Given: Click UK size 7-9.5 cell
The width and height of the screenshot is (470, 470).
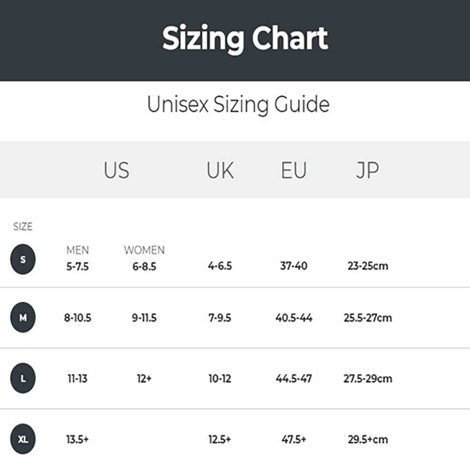Looking at the screenshot, I should (220, 318).
